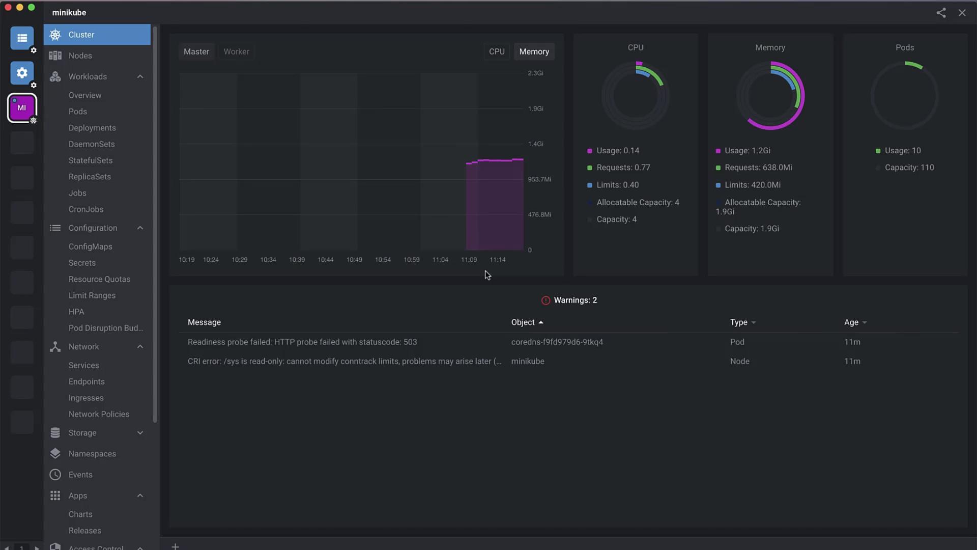Open the cluster catalog list icon
The image size is (977, 550).
[x=22, y=38]
